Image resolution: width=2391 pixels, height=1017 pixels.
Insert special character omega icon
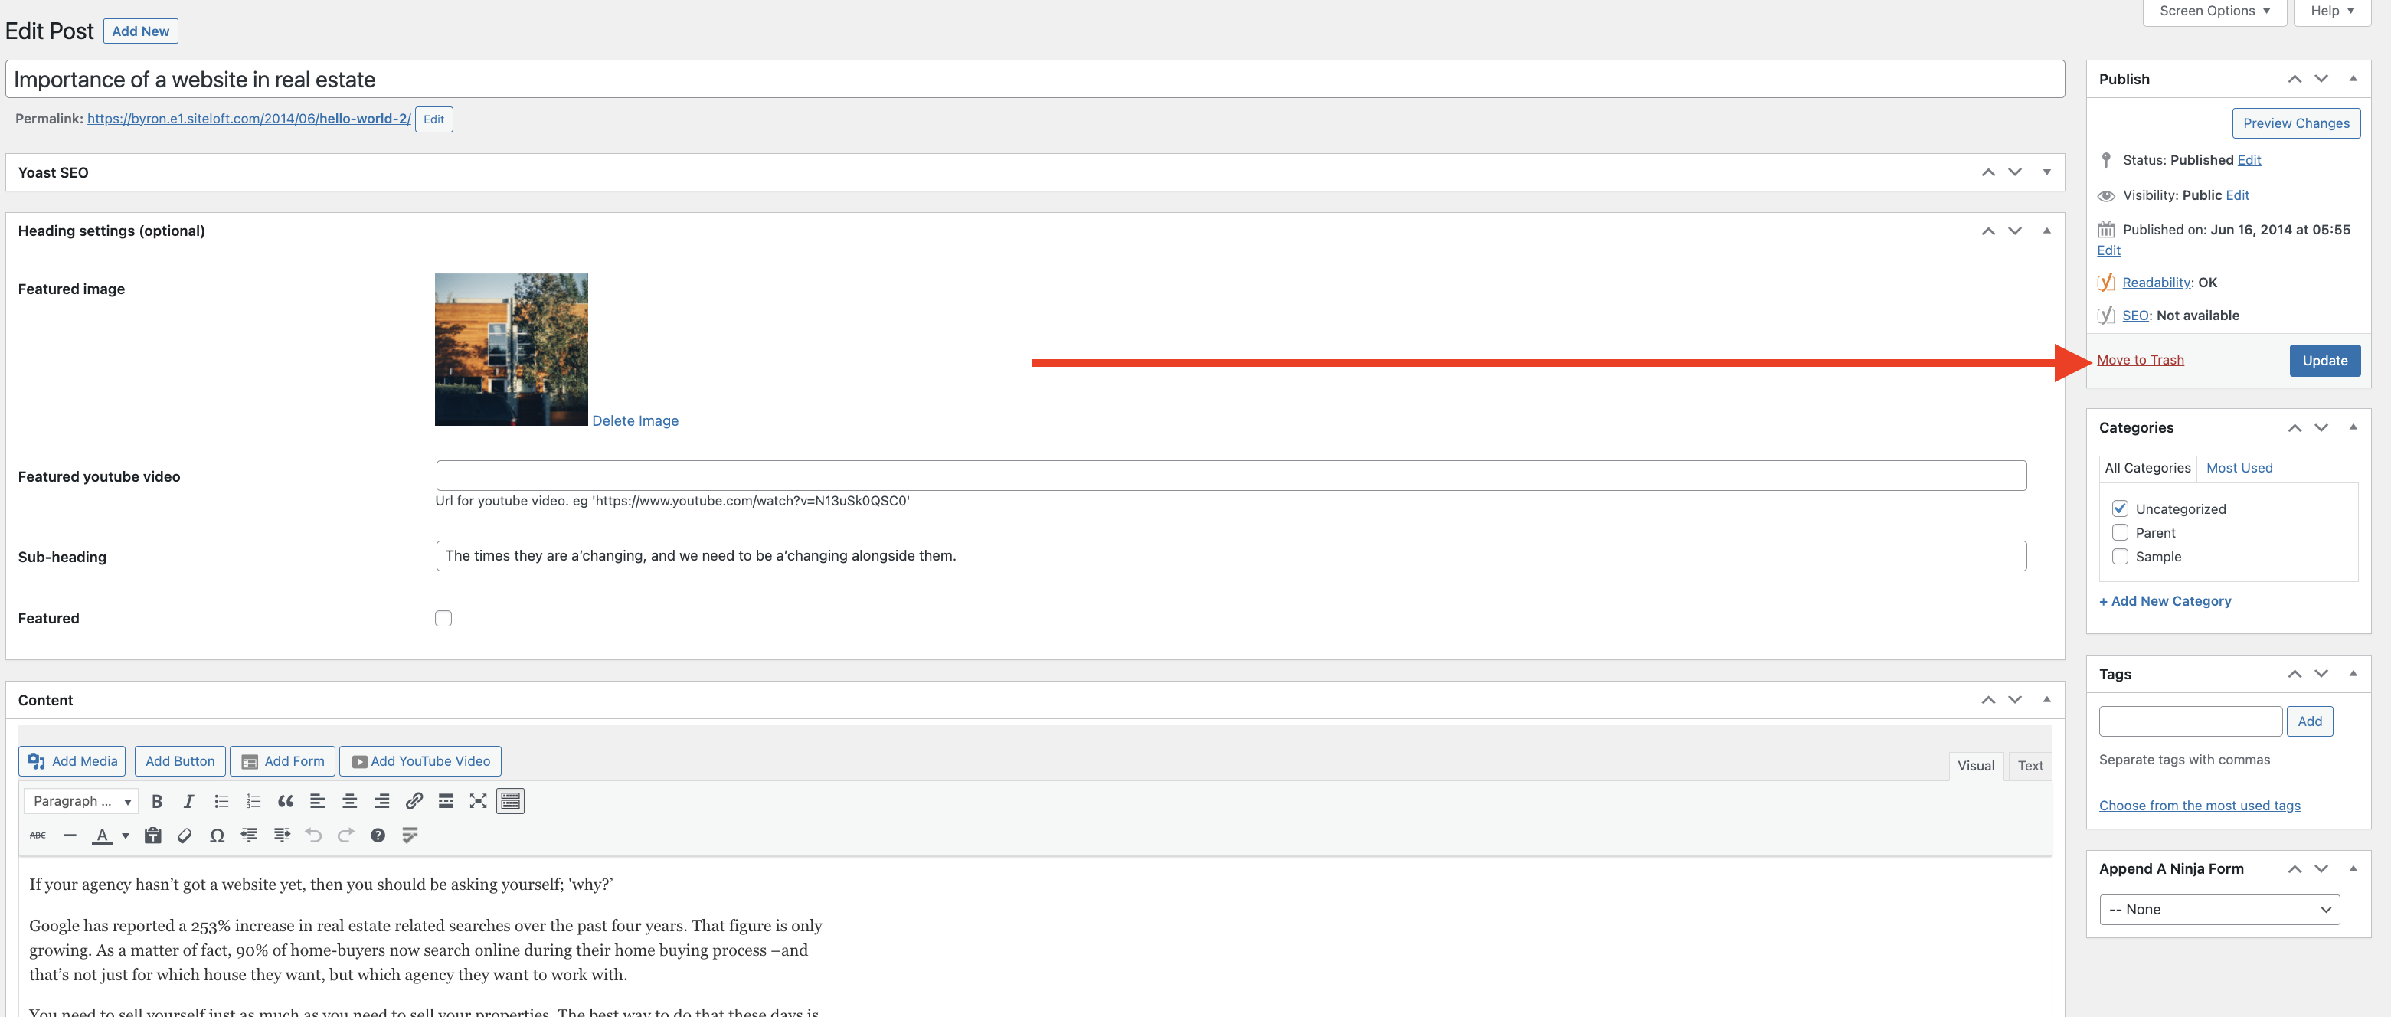point(218,836)
